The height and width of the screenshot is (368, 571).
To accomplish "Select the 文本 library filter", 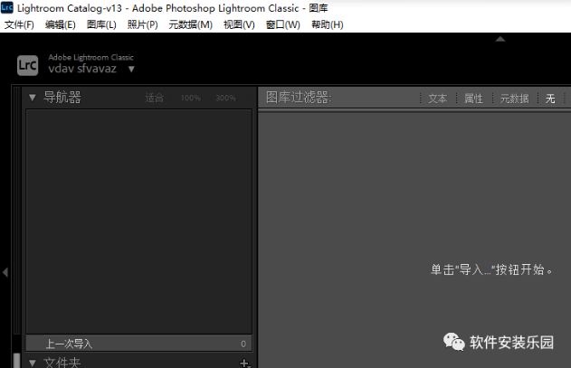I will click(438, 99).
